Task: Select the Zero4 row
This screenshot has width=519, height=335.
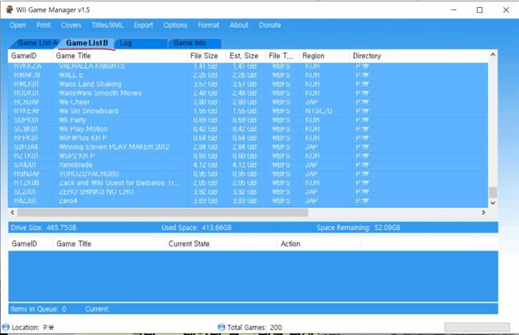Action: (248, 201)
